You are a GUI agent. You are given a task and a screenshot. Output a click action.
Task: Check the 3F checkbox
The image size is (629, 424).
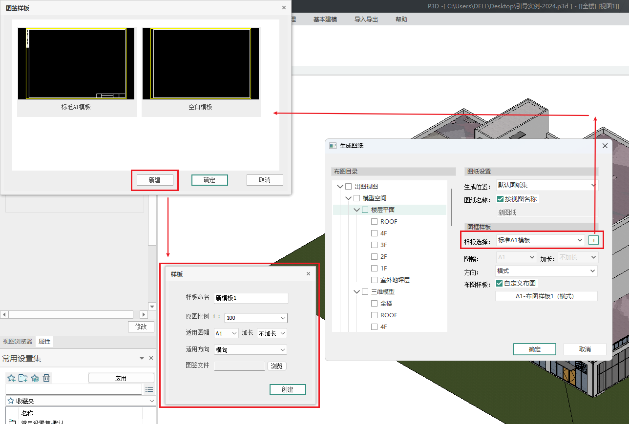pos(375,245)
